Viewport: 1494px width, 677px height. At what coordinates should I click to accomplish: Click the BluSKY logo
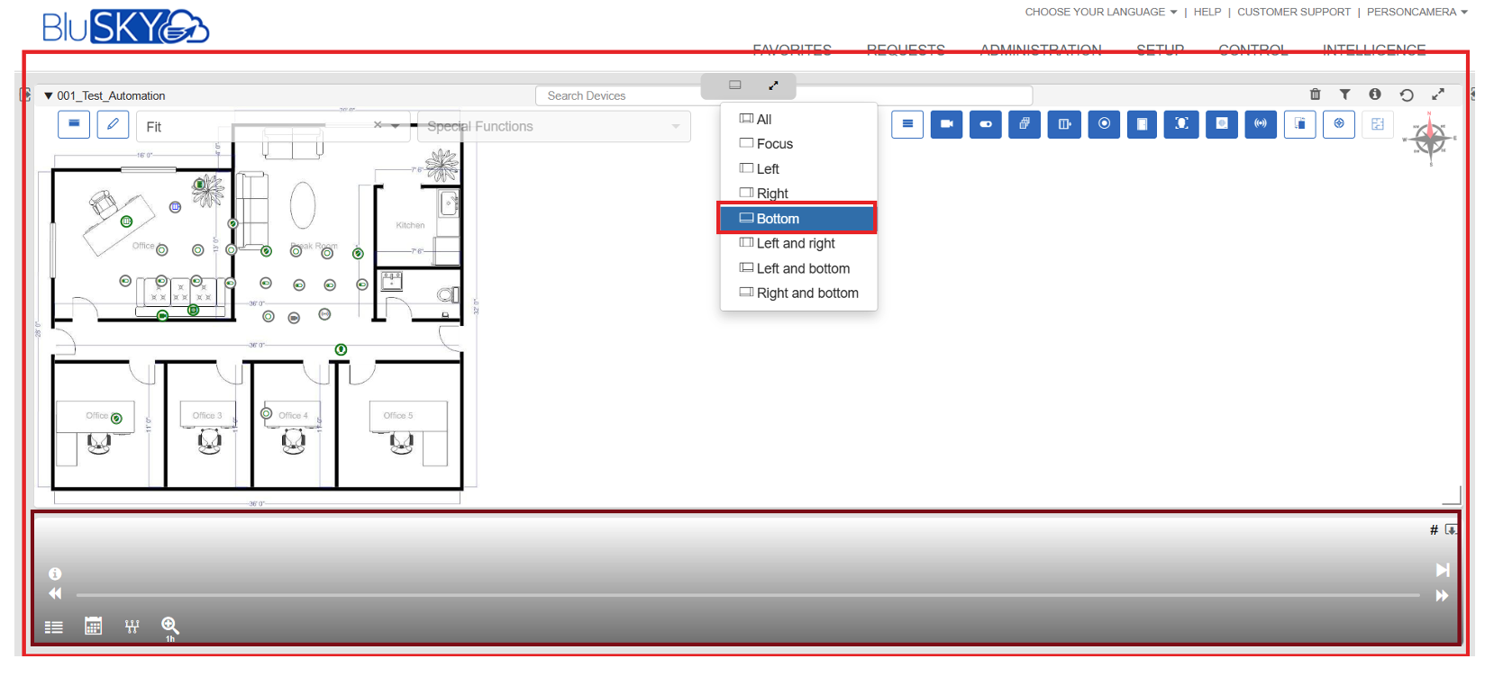(x=126, y=27)
